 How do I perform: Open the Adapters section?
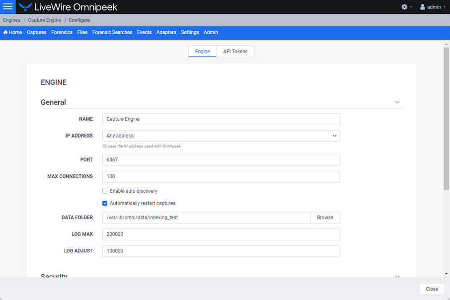(166, 32)
